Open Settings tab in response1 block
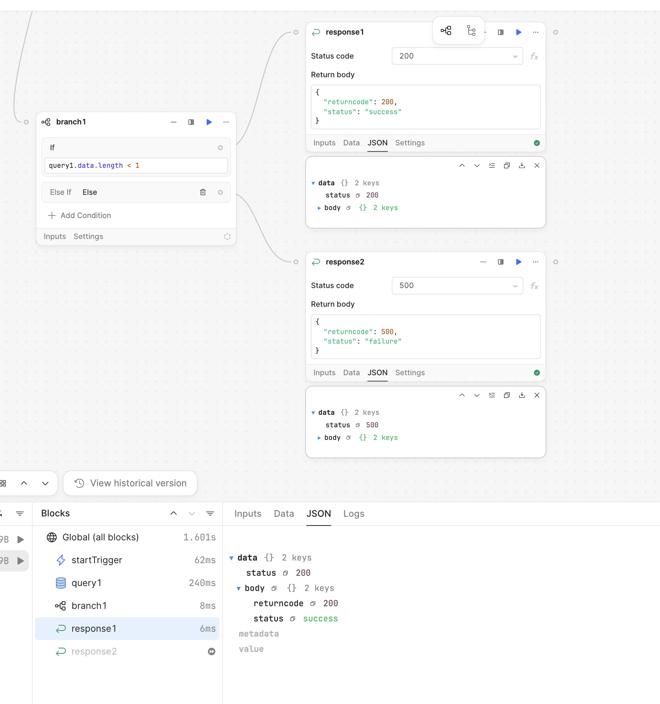This screenshot has width=660, height=704. (410, 143)
